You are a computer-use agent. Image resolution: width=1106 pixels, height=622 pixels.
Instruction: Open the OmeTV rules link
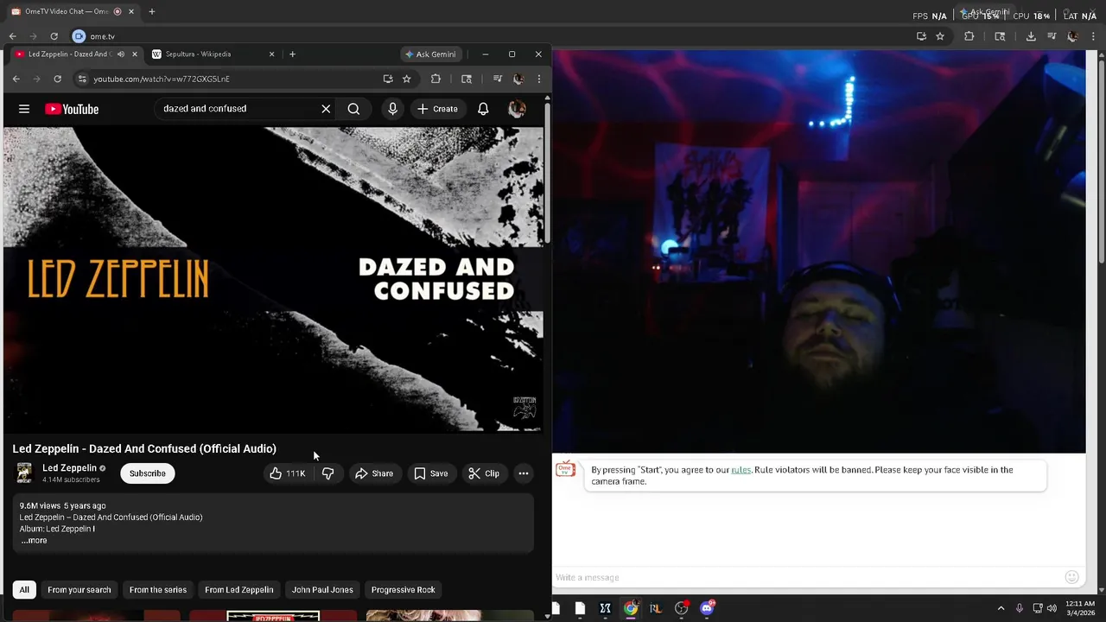[x=741, y=470]
